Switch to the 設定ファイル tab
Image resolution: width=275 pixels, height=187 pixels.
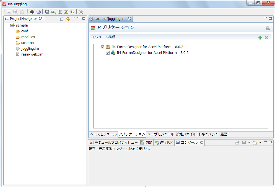pos(186,134)
